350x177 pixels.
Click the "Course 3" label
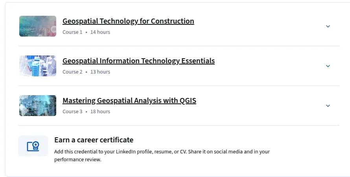72,112
